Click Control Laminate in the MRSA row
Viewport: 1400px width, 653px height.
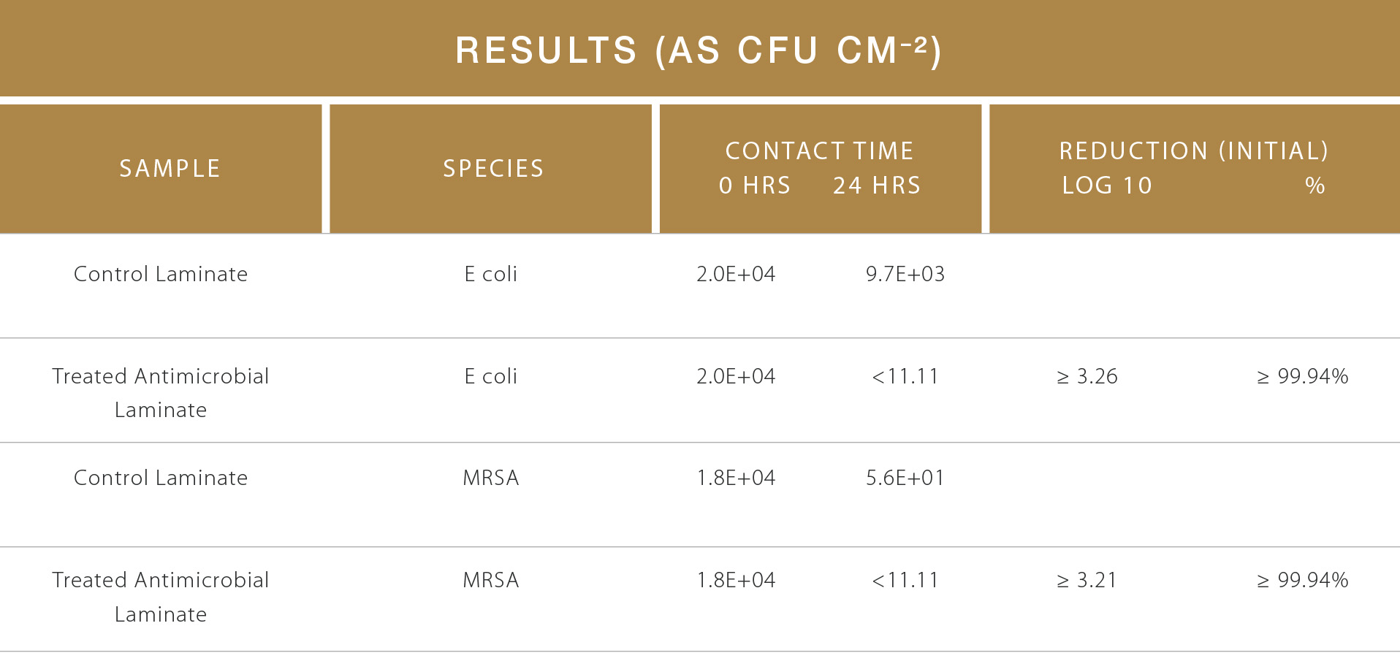click(161, 478)
